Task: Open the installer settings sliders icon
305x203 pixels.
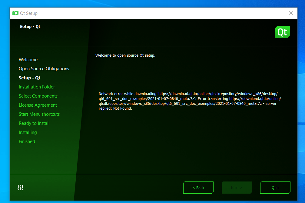Action: click(20, 188)
